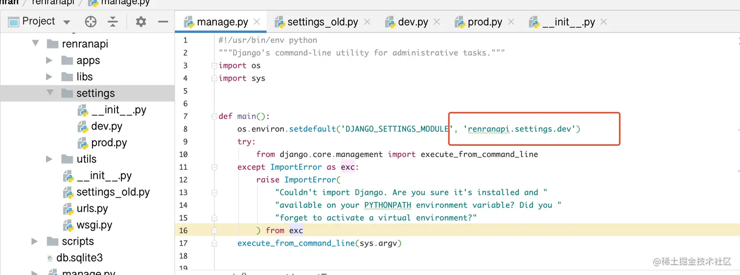Screen dimensions: 740x275
Task: Open the Project view dropdown
Action: 67,22
